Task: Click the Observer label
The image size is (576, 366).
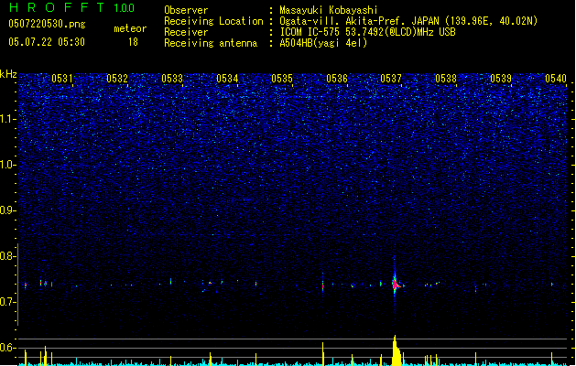Action: pos(186,10)
